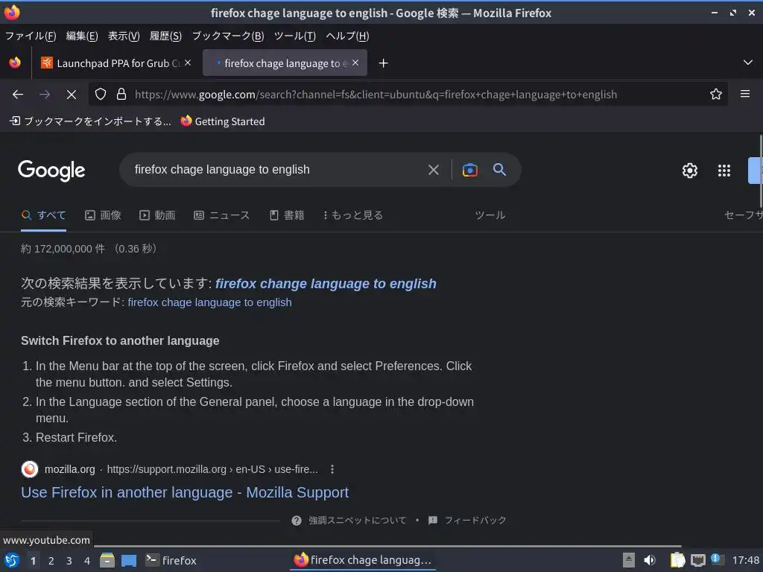763x572 pixels.
Task: Click the safe search セーフサーチ label
Action: click(x=743, y=215)
